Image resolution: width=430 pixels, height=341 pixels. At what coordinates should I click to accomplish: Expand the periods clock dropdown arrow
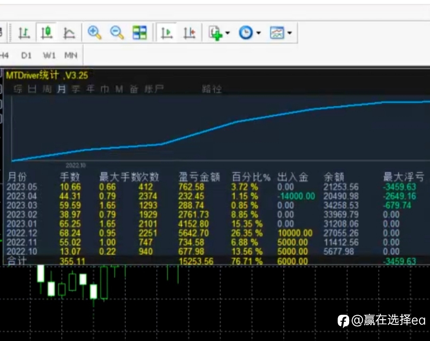(x=258, y=33)
